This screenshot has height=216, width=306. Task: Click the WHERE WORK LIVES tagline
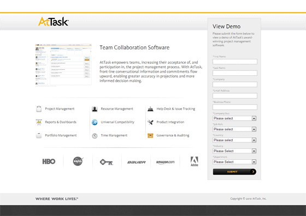coord(57,199)
